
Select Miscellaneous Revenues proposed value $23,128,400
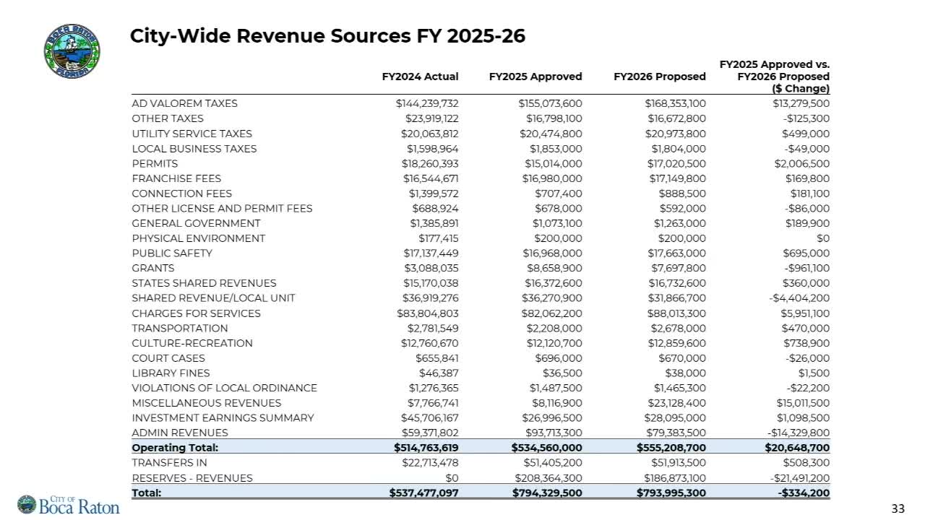click(676, 403)
